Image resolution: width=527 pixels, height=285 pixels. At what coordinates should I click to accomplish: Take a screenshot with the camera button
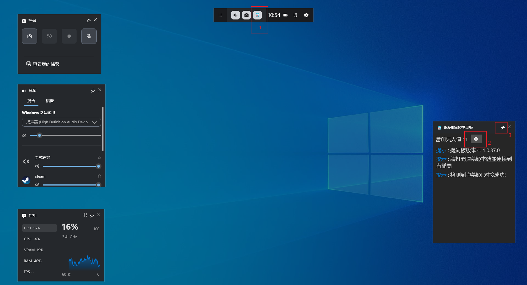point(30,36)
